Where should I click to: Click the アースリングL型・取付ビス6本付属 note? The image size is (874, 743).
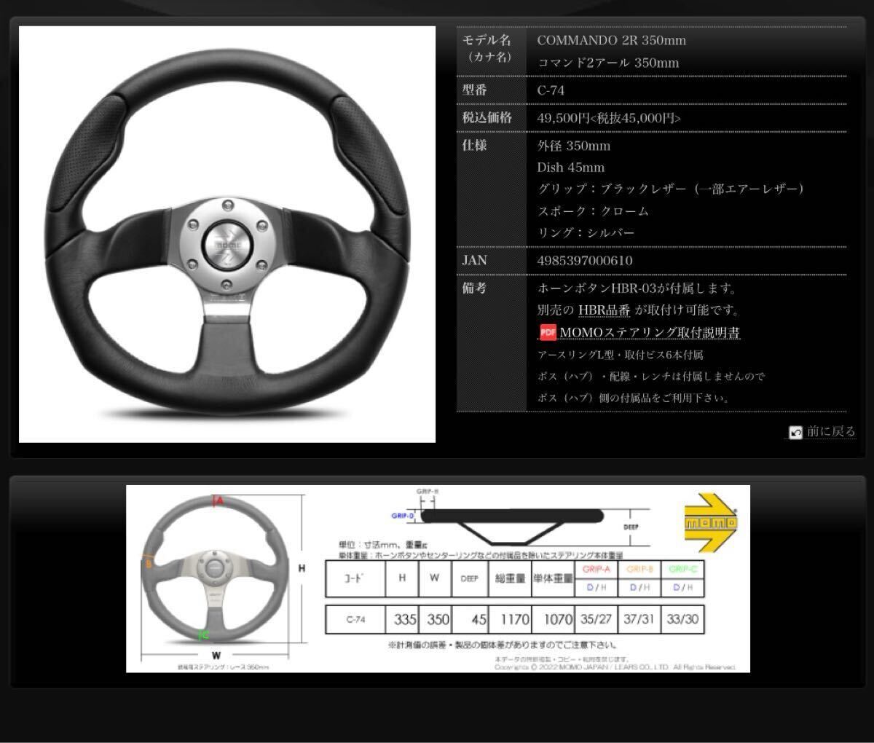click(620, 355)
